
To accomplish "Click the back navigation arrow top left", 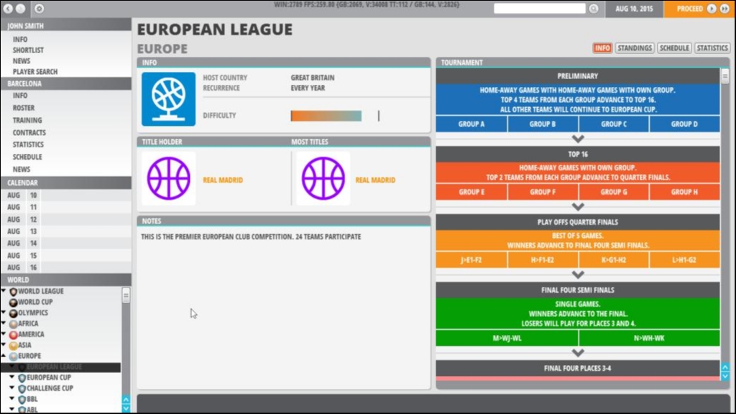I will point(8,8).
